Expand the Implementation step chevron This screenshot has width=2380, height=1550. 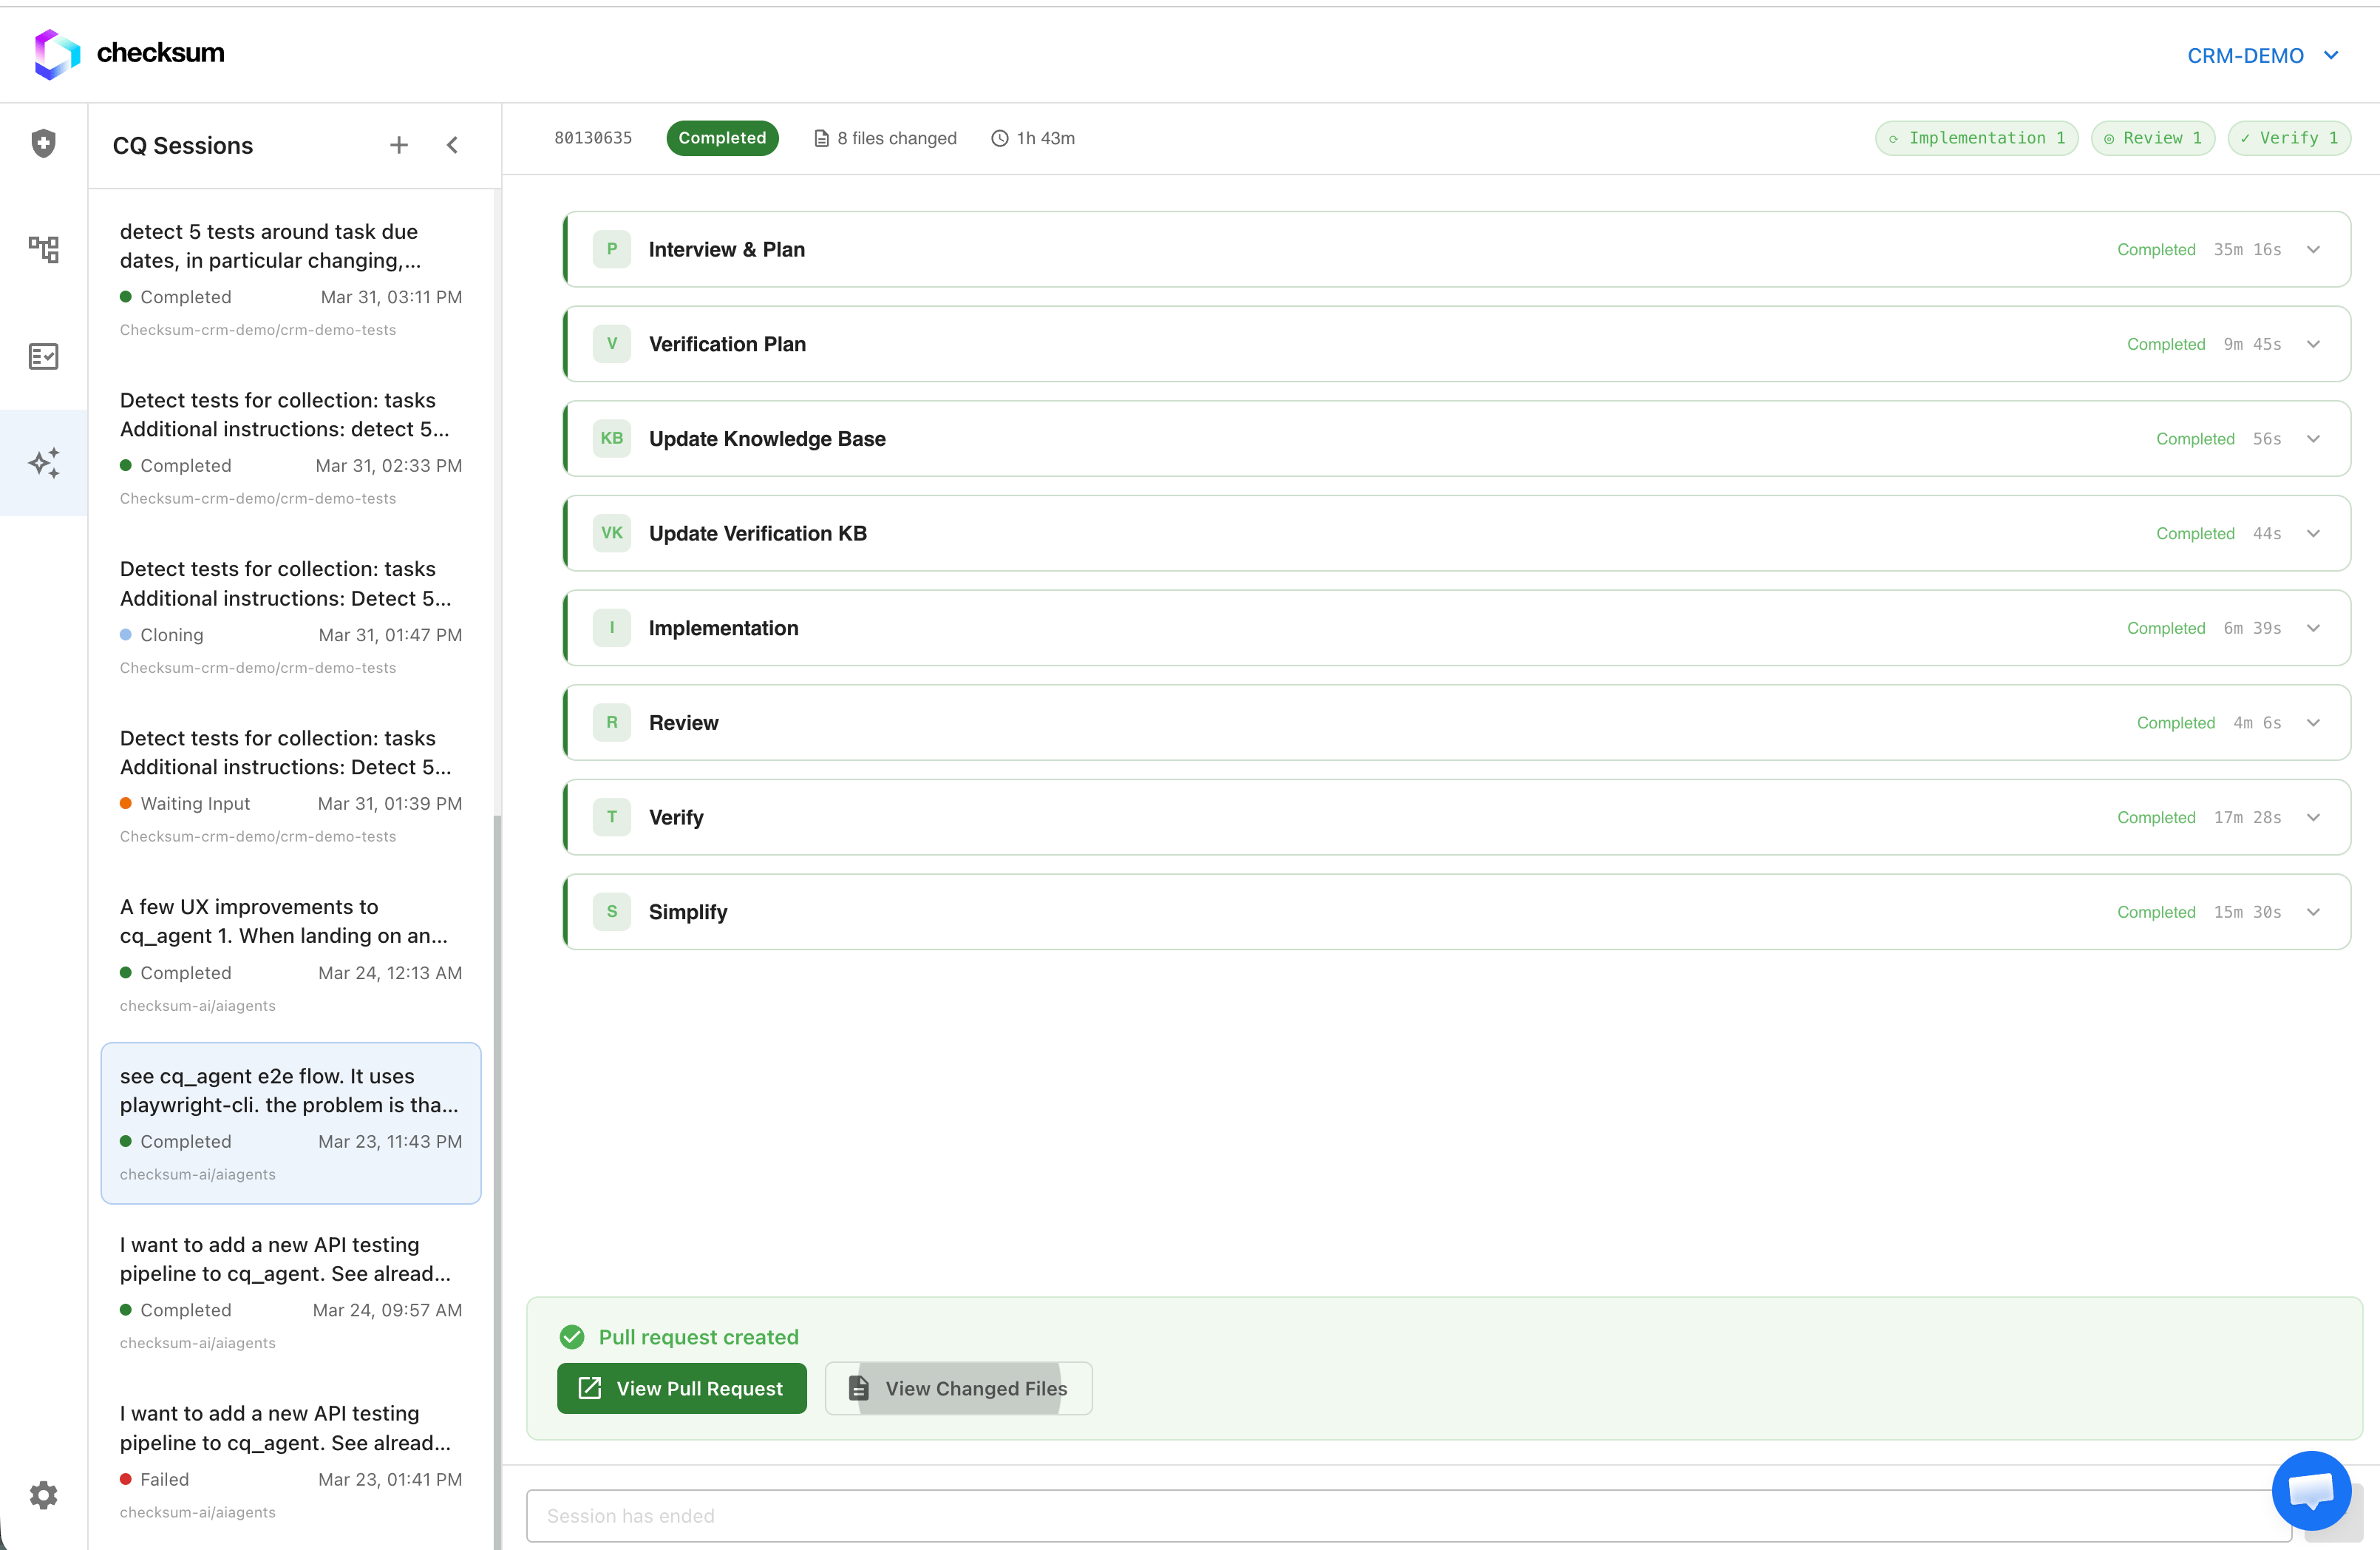point(2313,629)
